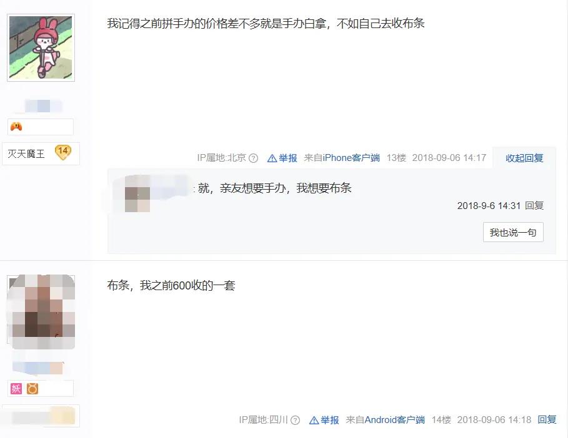Click the level 14 gold badge
Viewport: 568px width, 438px height.
point(62,152)
